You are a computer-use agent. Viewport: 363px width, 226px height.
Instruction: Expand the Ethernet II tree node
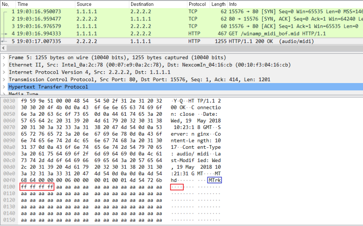4,65
